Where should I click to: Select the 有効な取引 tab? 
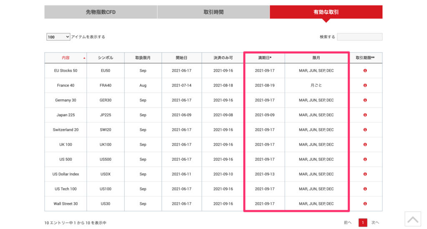pos(326,12)
